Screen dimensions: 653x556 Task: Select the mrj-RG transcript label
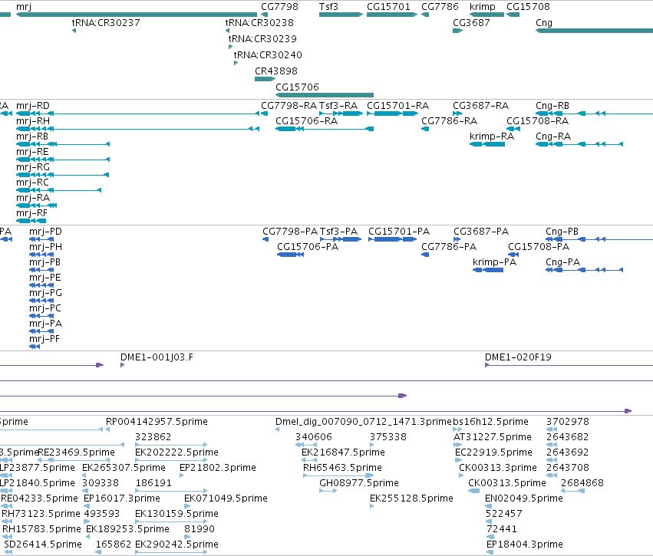click(33, 167)
